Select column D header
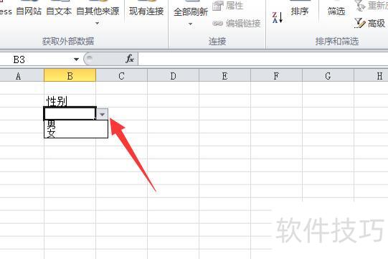The image size is (388, 259). [x=174, y=76]
